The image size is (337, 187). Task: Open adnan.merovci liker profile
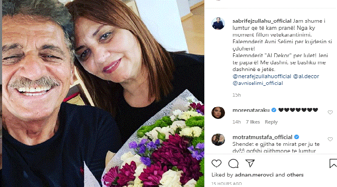coord(254,175)
